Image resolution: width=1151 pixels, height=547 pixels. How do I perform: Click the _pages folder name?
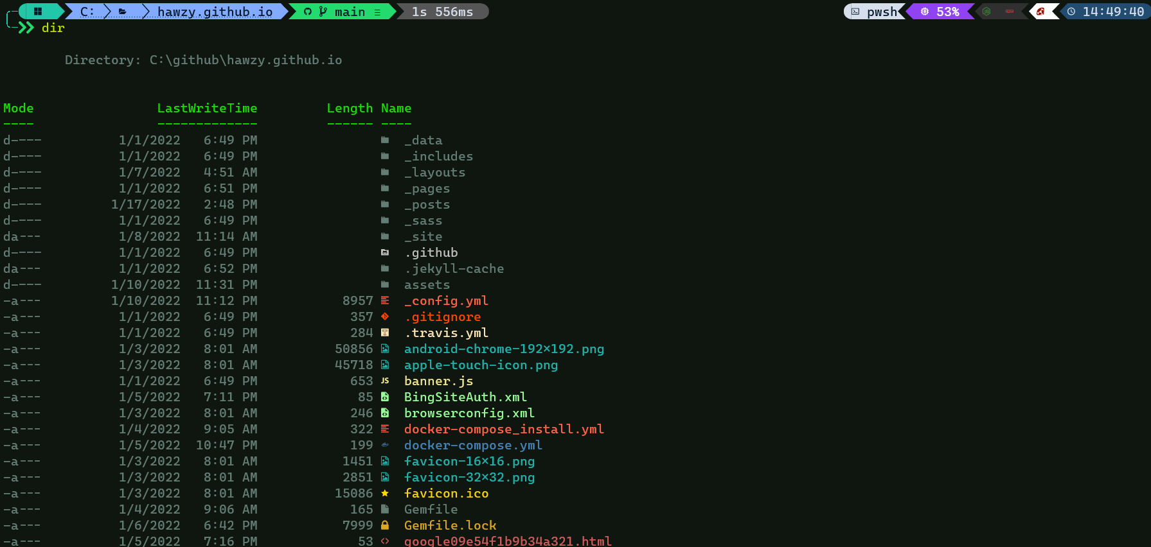coord(427,189)
